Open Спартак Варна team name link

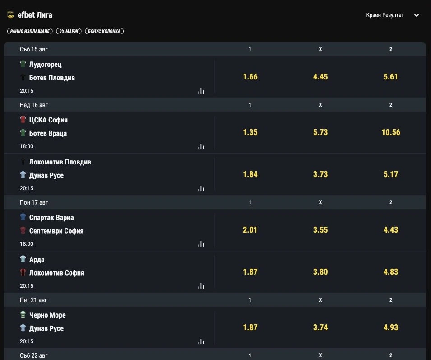coord(51,218)
